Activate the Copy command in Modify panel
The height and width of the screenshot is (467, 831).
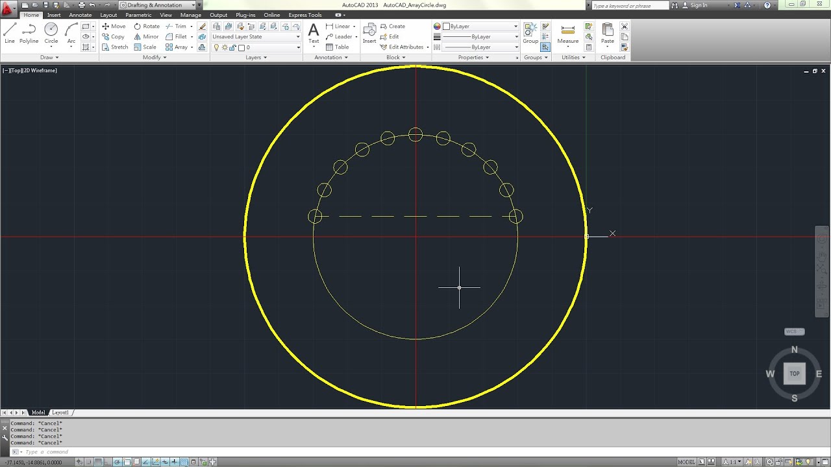[113, 37]
